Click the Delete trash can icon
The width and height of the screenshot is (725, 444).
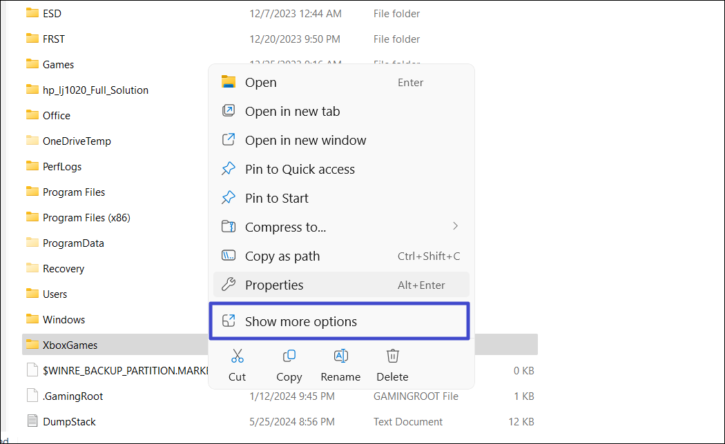[392, 356]
